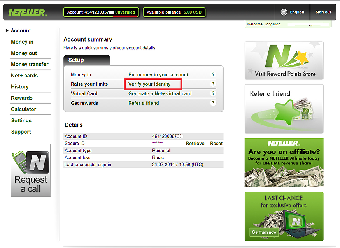Click Account type Personal value
This screenshot has width=340, height=248.
tap(161, 151)
